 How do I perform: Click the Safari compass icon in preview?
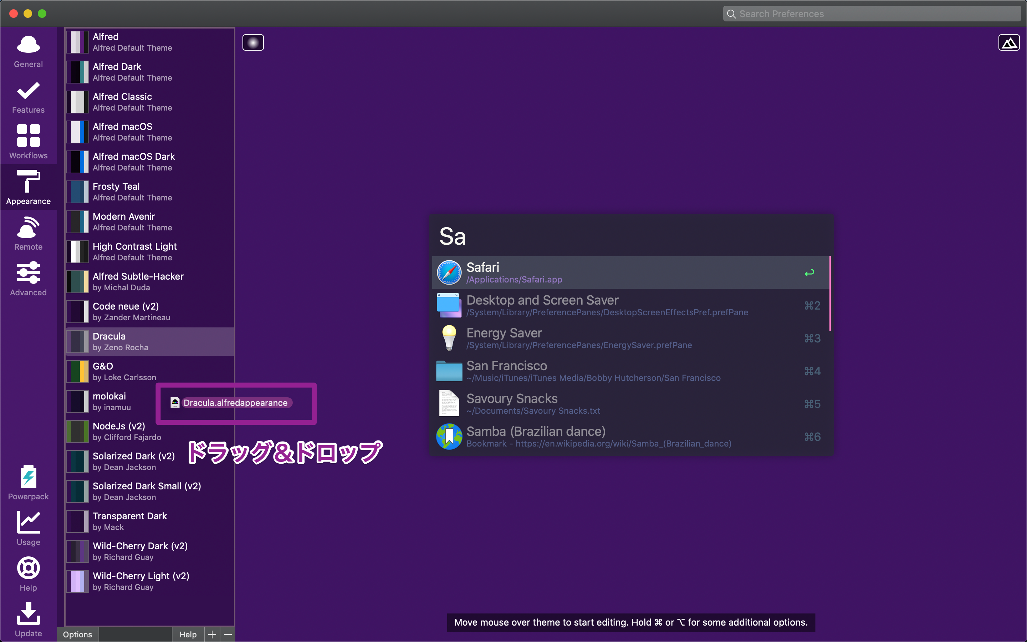click(x=449, y=272)
